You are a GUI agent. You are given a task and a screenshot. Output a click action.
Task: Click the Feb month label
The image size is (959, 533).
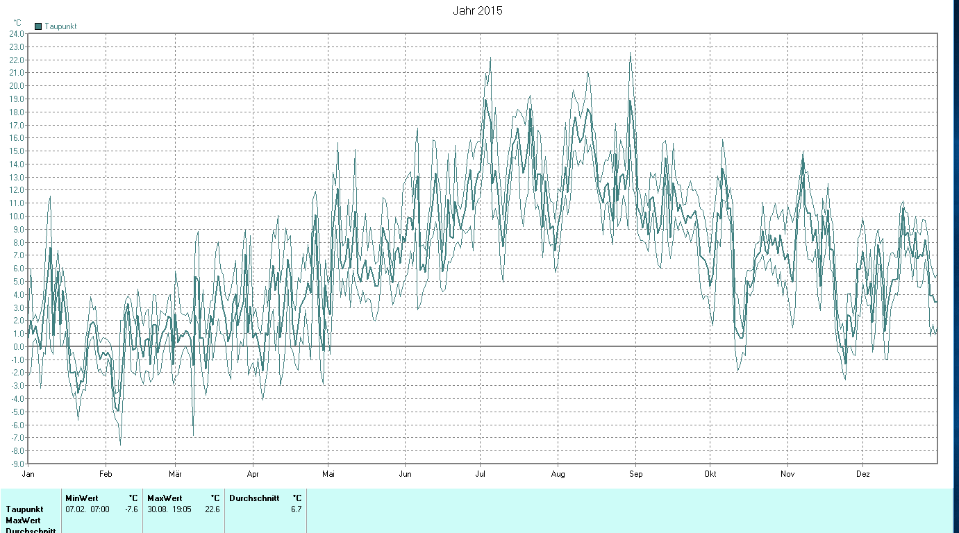(x=106, y=475)
